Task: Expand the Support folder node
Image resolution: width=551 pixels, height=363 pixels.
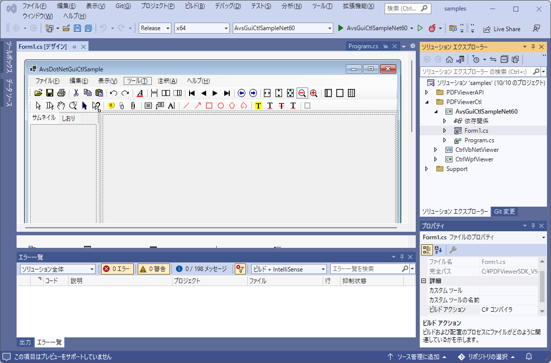Action: tap(427, 169)
